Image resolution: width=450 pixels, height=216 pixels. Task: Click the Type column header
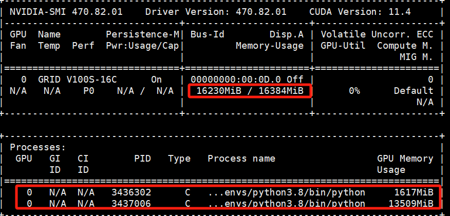click(179, 159)
